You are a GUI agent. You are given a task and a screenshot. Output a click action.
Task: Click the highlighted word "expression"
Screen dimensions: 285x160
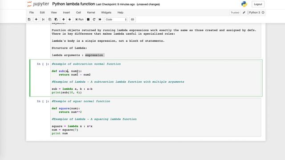94,55
